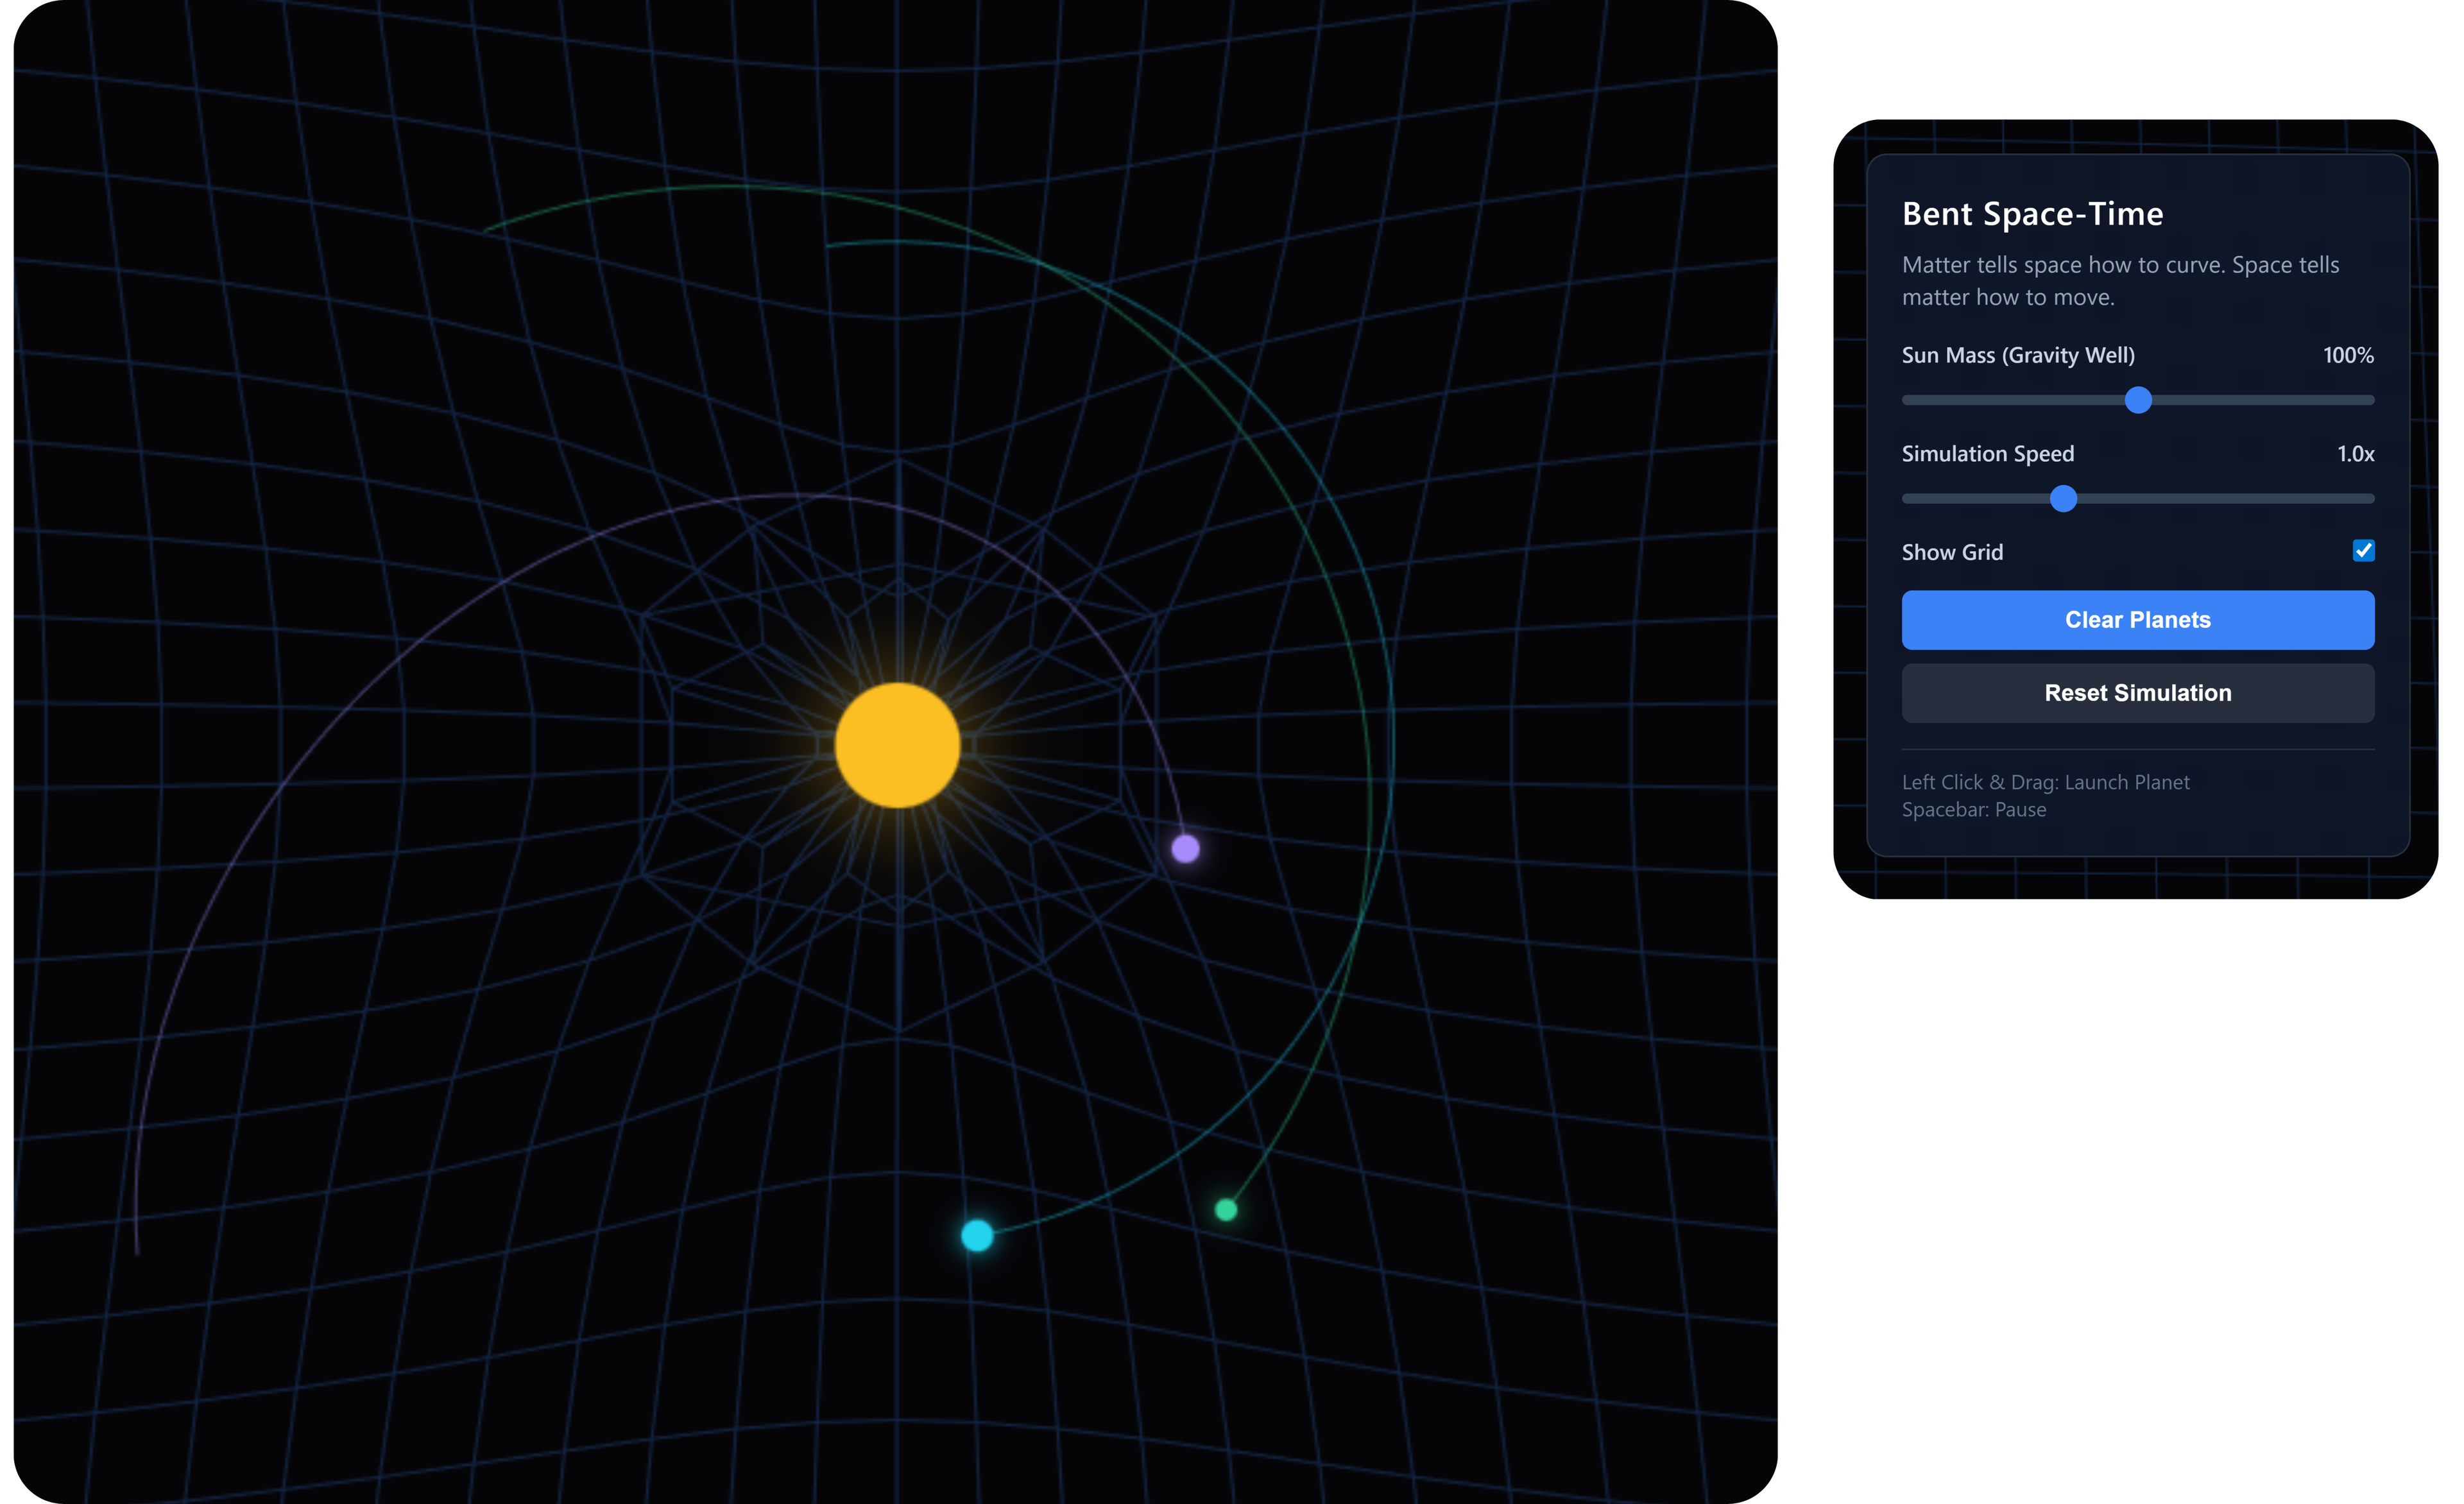
Task: Click the purple planet
Action: pos(1185,849)
